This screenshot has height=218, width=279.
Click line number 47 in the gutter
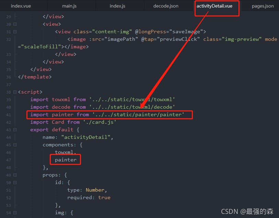(x=9, y=160)
